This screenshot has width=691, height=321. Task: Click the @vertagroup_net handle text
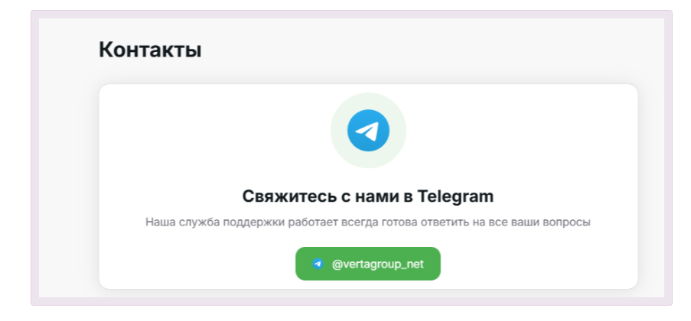(x=378, y=264)
